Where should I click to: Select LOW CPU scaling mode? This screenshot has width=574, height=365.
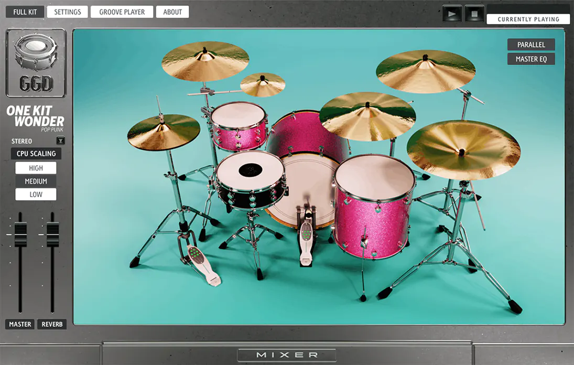point(36,194)
